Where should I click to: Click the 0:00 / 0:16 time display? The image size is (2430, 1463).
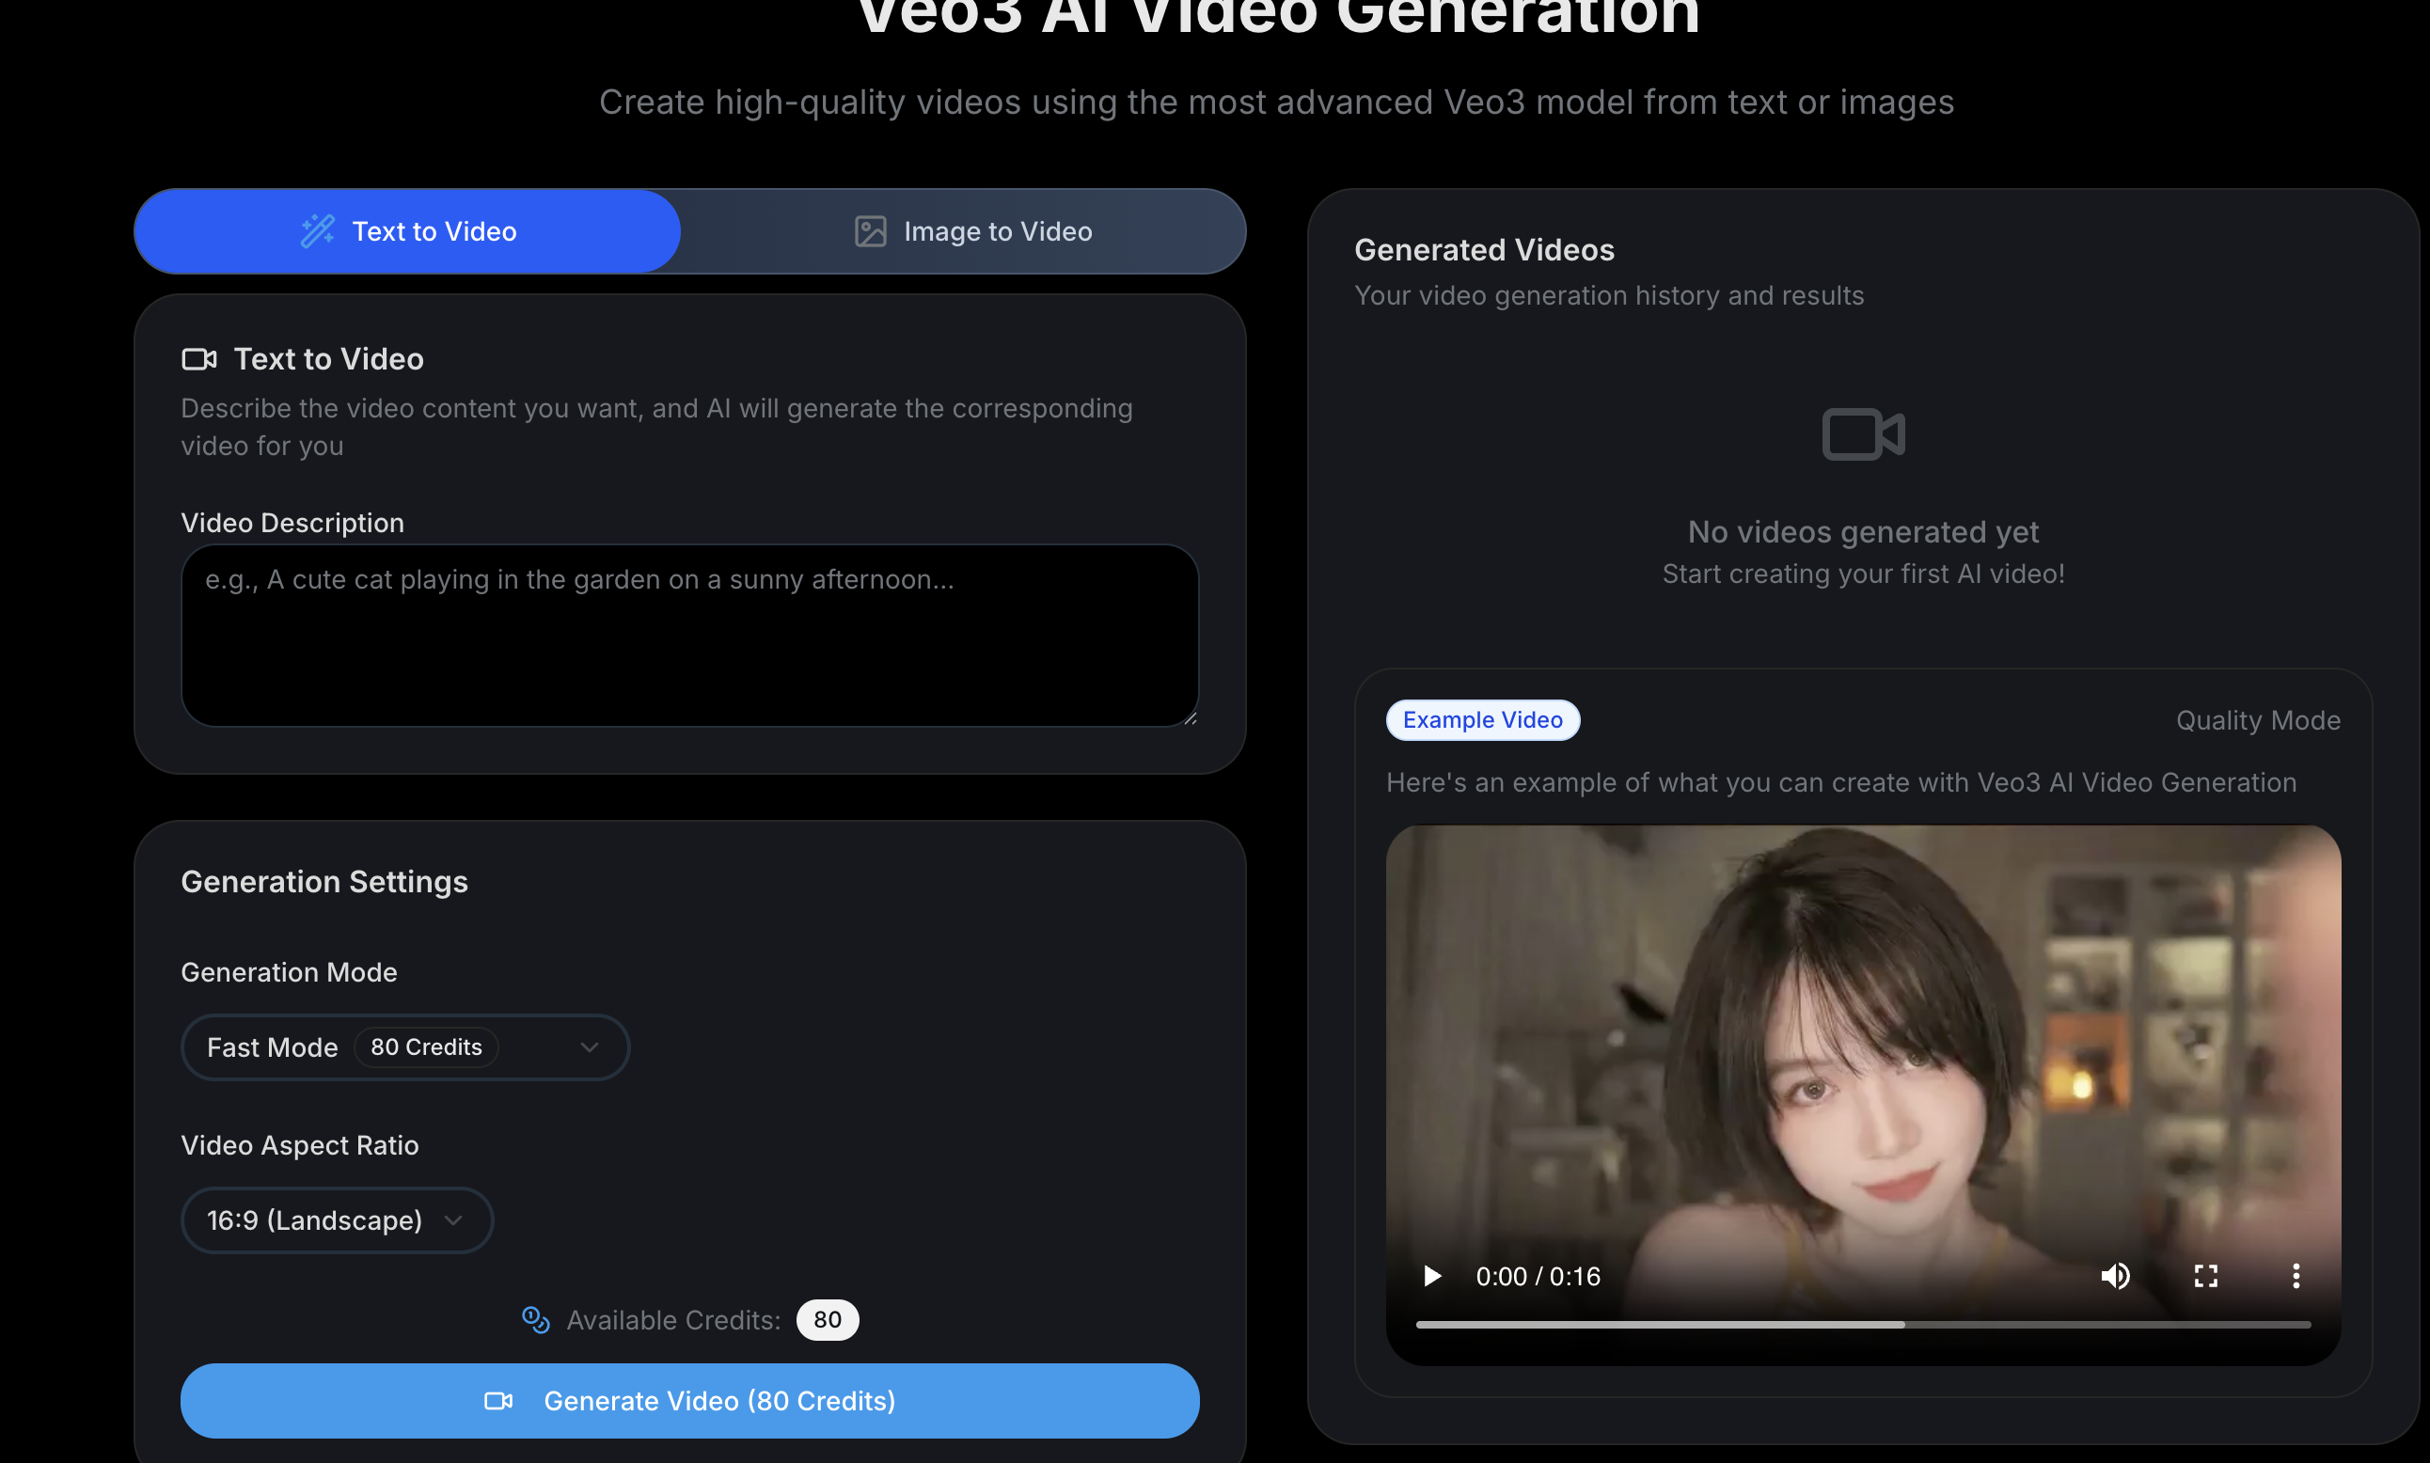click(1538, 1277)
